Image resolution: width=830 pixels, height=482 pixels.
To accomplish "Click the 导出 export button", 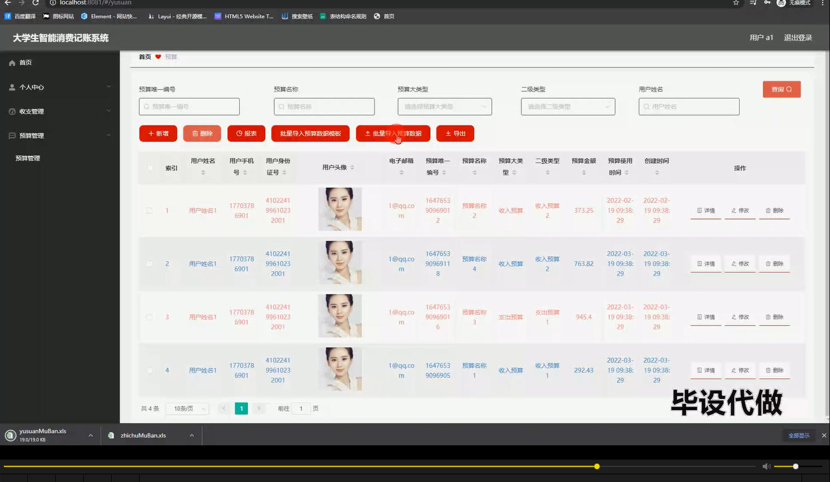I will 455,134.
